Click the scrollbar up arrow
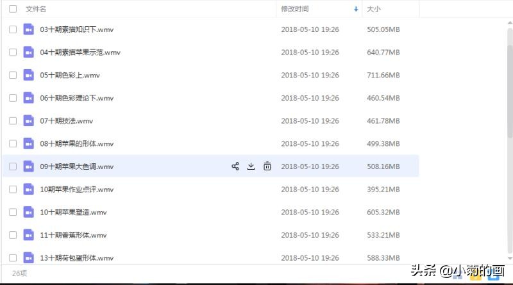The width and height of the screenshot is (513, 285). [510, 22]
